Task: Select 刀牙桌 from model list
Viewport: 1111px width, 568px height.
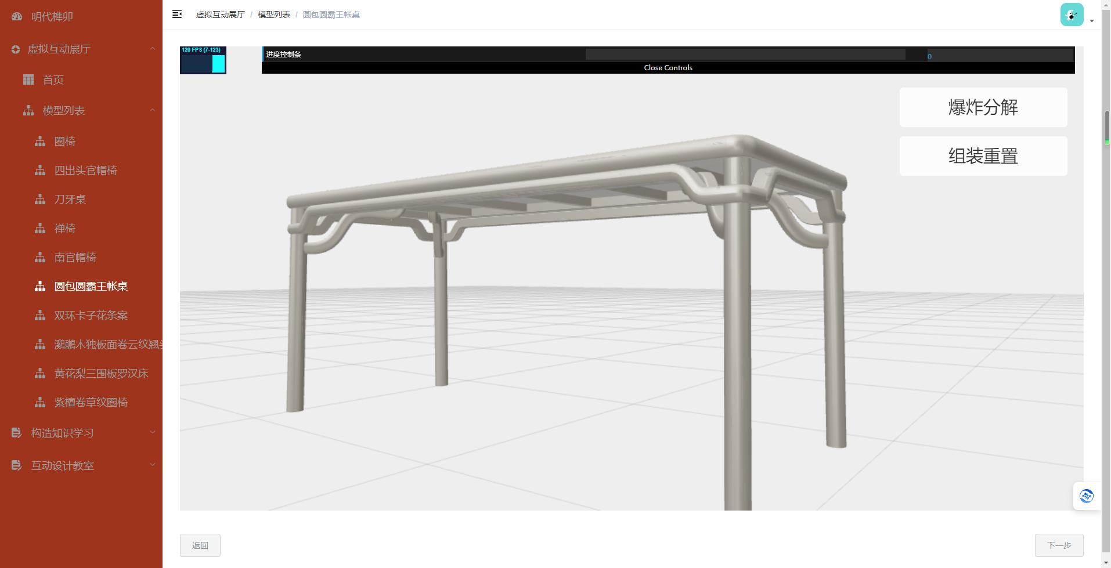Action: [70, 200]
